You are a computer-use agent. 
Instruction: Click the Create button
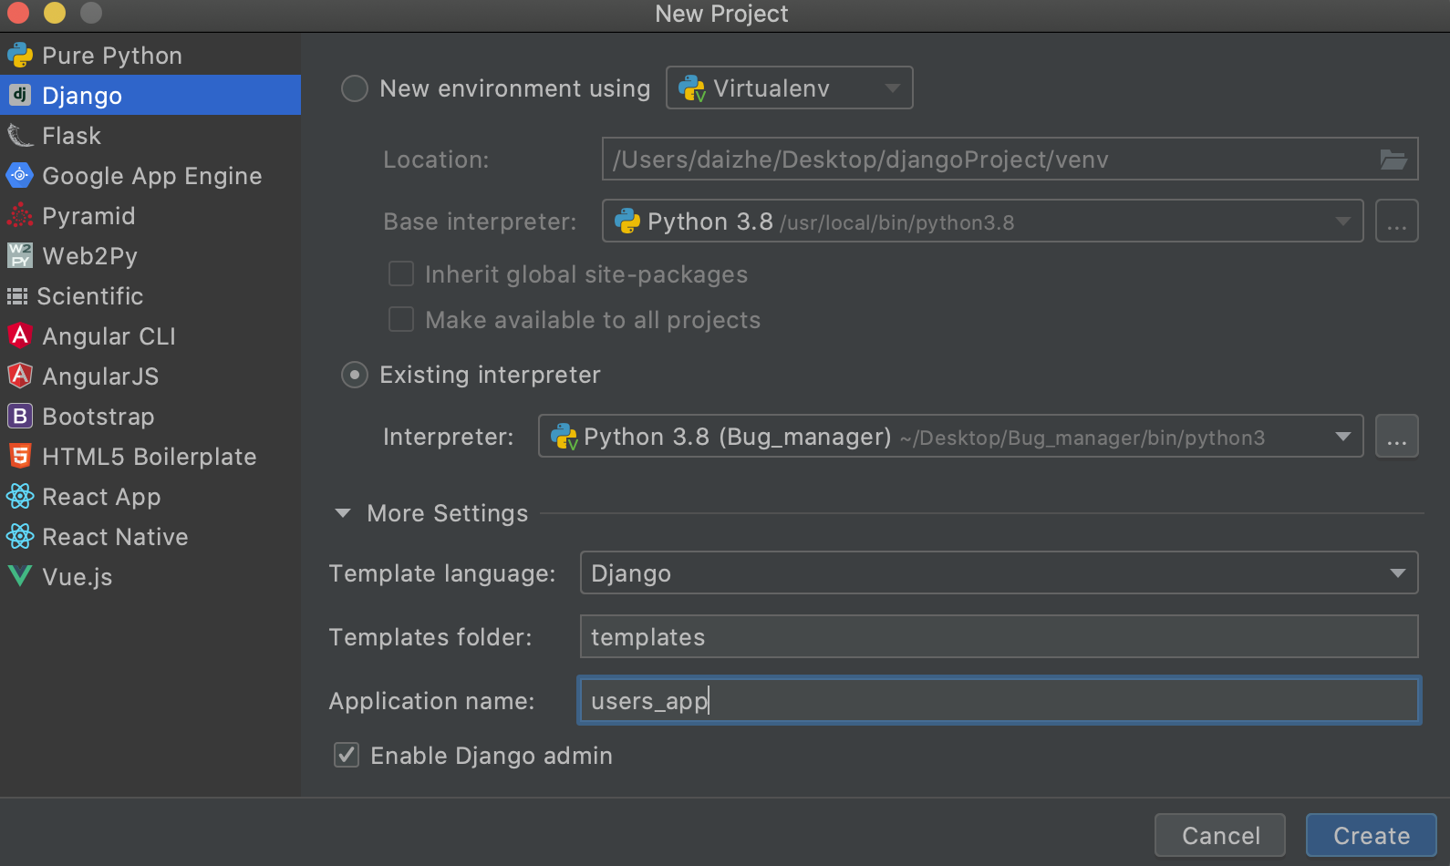click(x=1371, y=835)
